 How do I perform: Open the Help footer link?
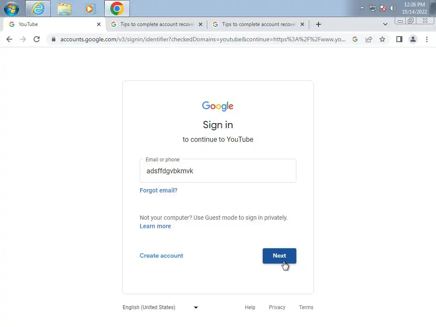250,307
